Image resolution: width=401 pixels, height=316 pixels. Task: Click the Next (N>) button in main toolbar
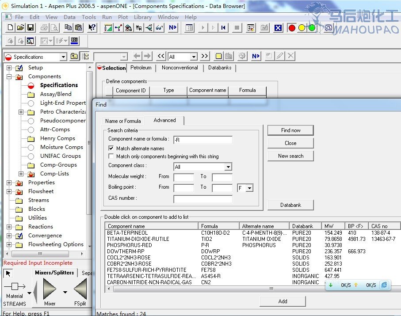[x=172, y=28]
